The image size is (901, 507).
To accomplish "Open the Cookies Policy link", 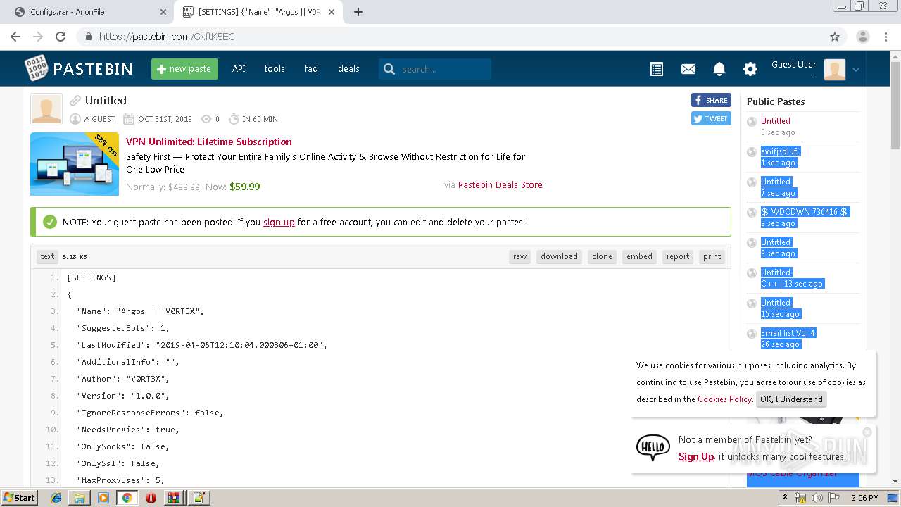I will (724, 399).
